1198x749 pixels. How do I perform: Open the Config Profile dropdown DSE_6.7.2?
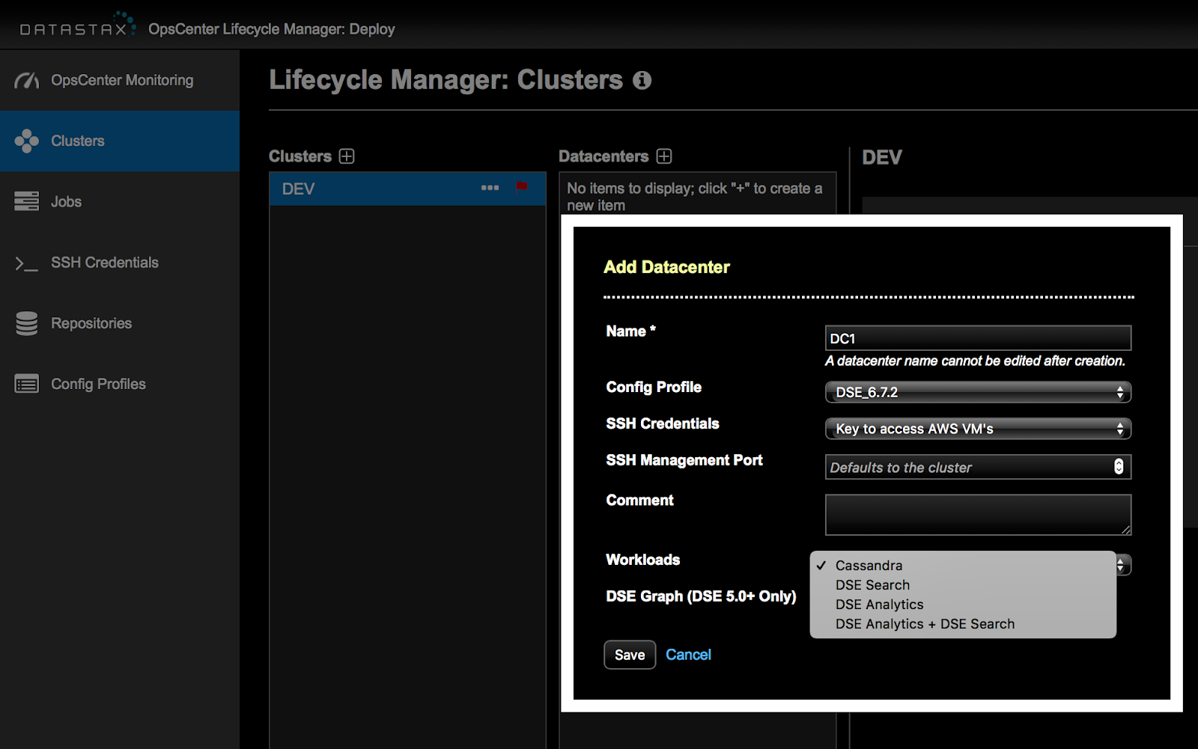978,392
